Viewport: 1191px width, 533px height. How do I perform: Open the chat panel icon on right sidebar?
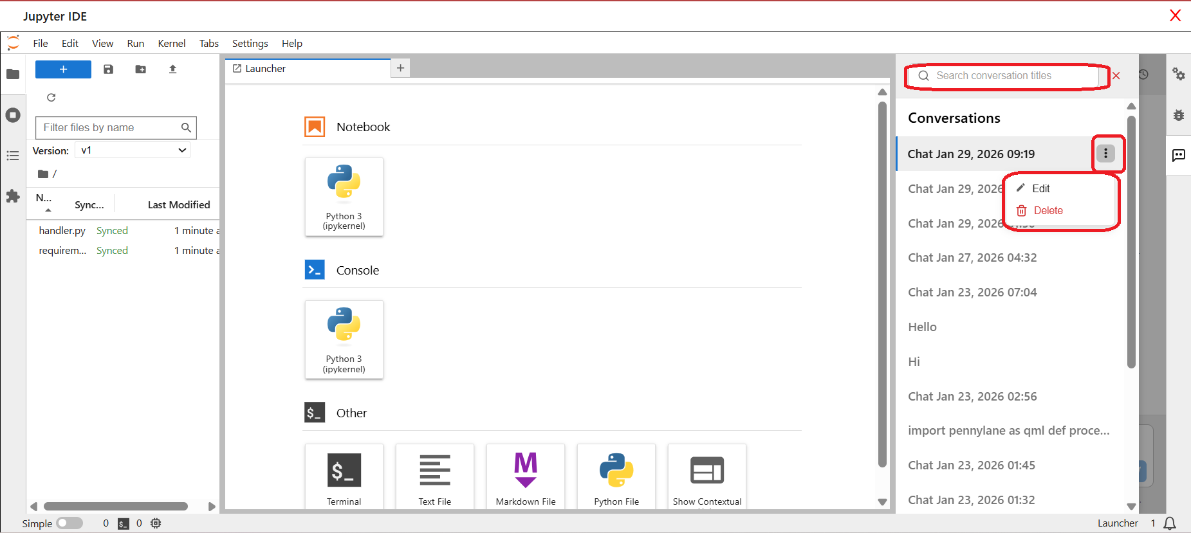pyautogui.click(x=1178, y=155)
